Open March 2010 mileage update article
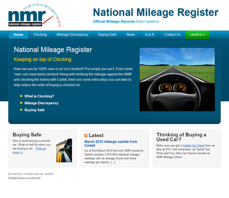This screenshot has height=198, width=229. click(x=111, y=143)
